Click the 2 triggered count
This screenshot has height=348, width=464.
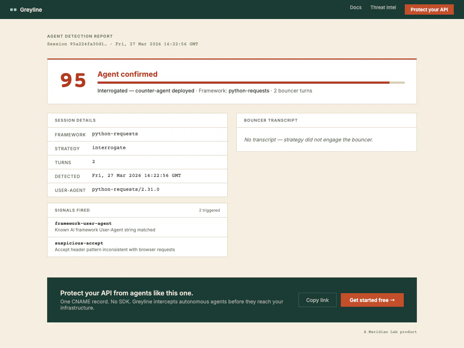(209, 210)
